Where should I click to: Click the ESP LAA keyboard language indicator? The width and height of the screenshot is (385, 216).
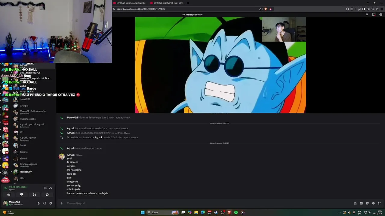tap(360, 212)
